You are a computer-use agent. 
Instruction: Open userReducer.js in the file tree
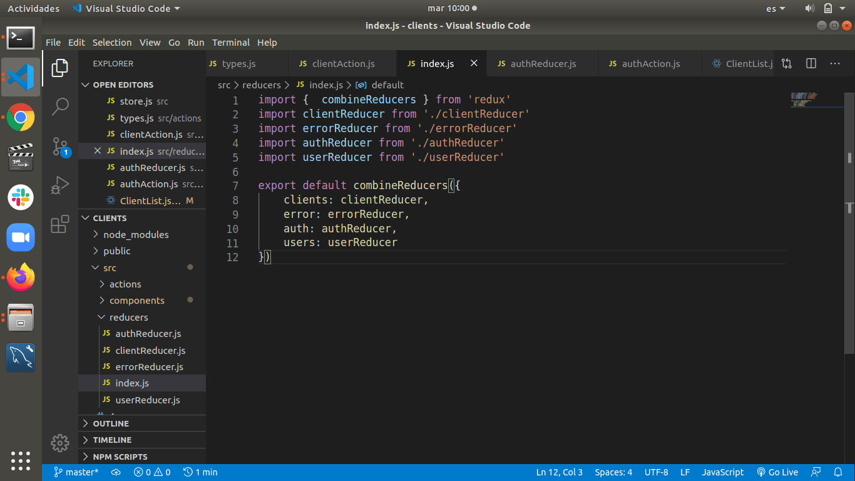148,400
